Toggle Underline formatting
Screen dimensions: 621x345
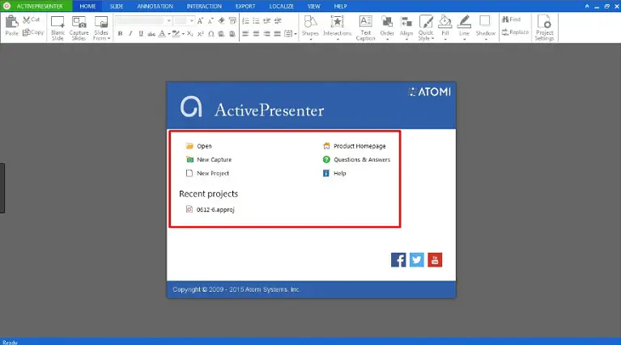pos(141,34)
